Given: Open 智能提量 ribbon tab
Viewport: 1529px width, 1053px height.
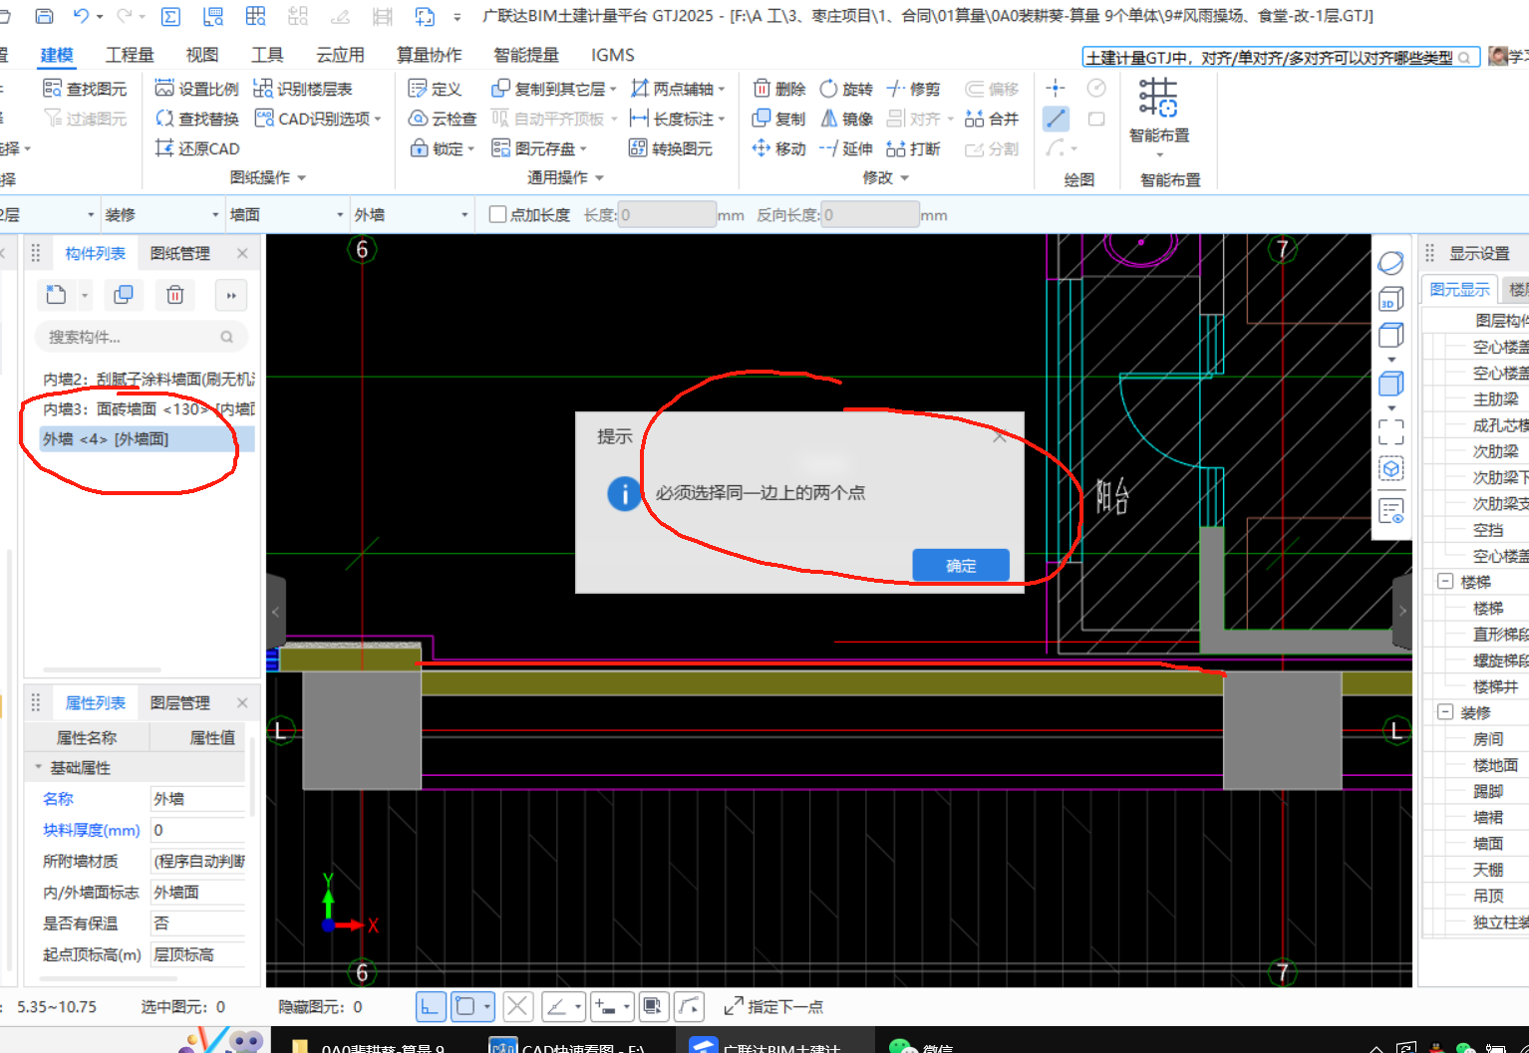Looking at the screenshot, I should pyautogui.click(x=526, y=55).
